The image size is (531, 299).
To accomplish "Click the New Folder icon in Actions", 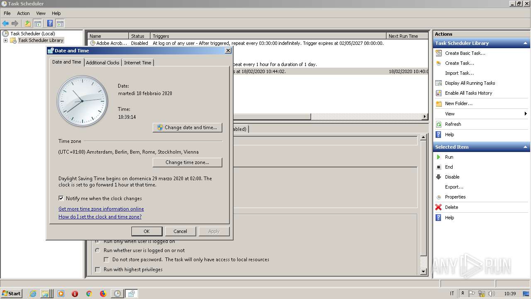I will point(438,103).
